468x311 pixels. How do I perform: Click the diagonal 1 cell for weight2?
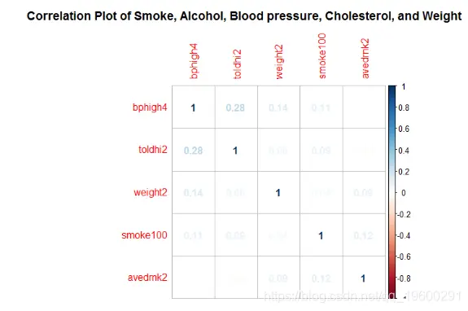(x=278, y=193)
